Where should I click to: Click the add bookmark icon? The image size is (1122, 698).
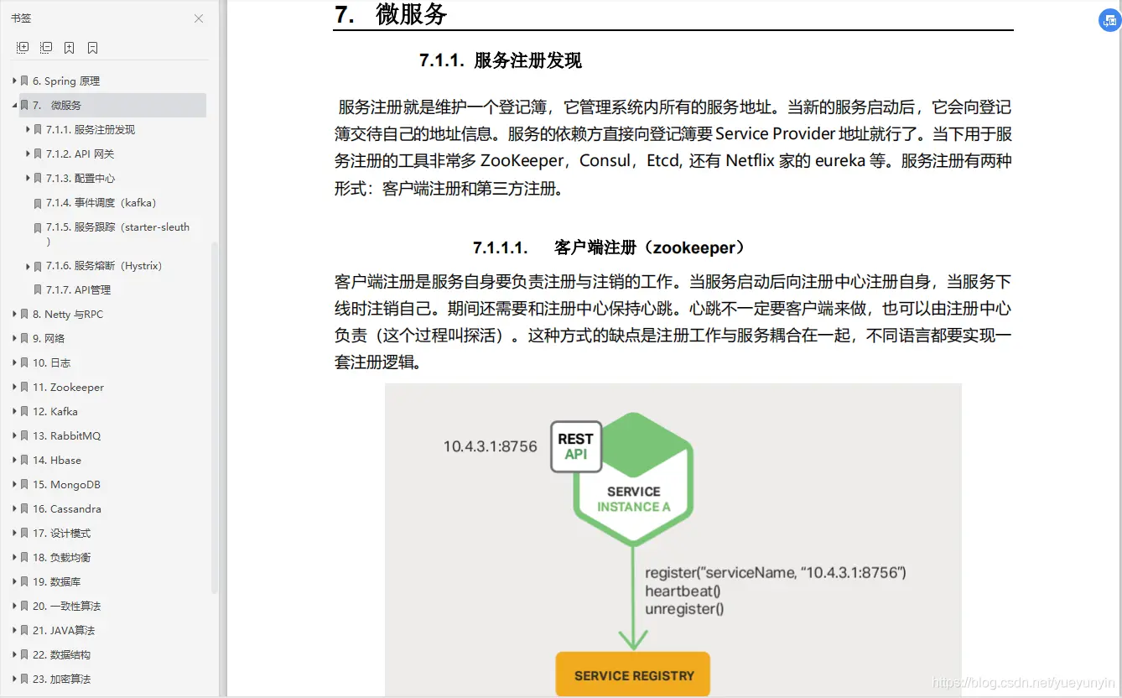coord(69,47)
